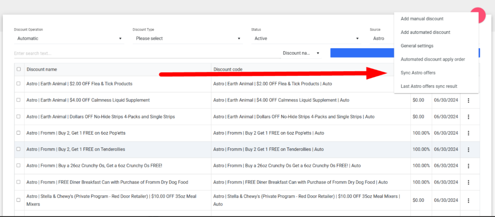Viewport: 495px width, 217px height.
Task: Click discount code Buy 2 Get 1 FREE on 6oz Pop'etts | Auto
Action: click(x=269, y=133)
